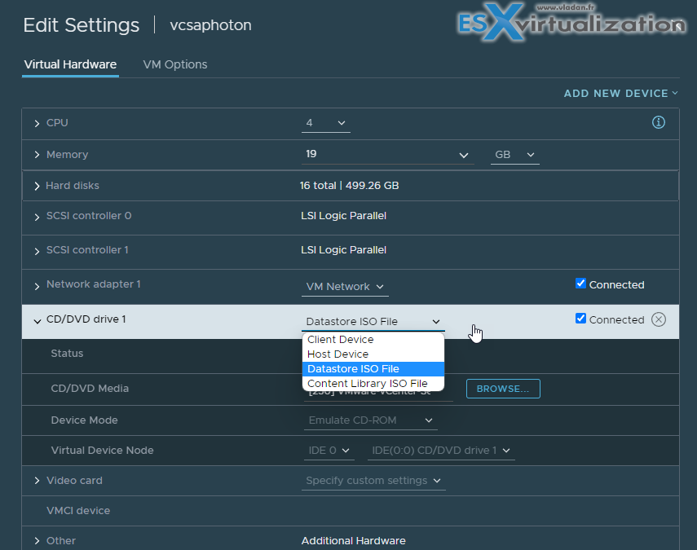Switch to the Virtual Hardware tab

click(70, 65)
